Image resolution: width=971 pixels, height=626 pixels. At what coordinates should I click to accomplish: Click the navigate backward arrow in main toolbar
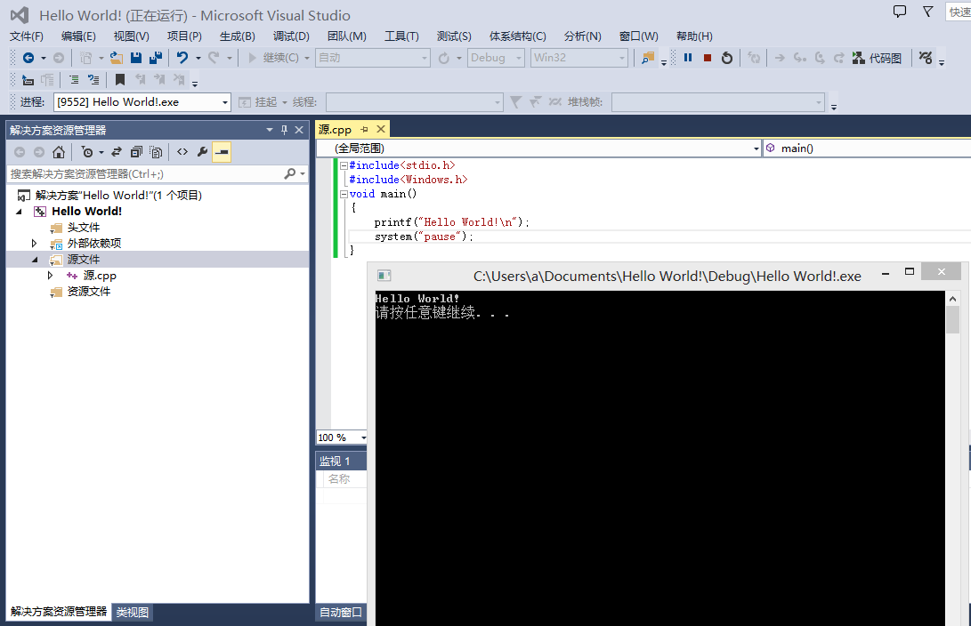coord(28,58)
